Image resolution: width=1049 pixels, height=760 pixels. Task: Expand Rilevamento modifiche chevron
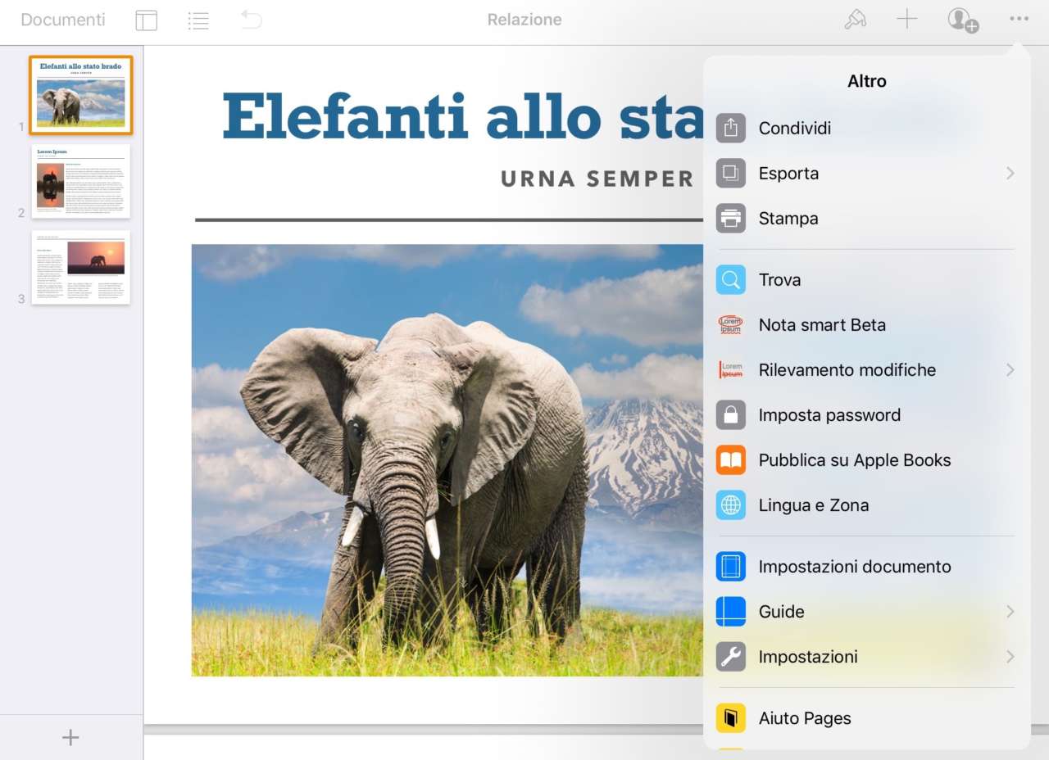pos(1010,370)
